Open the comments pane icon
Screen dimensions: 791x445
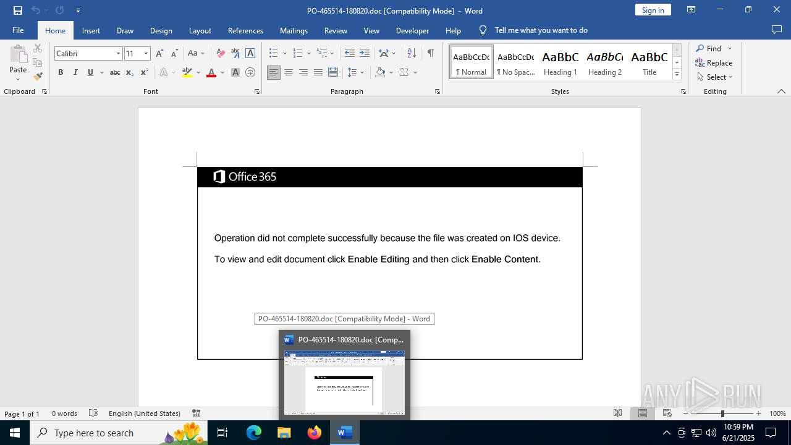[777, 30]
